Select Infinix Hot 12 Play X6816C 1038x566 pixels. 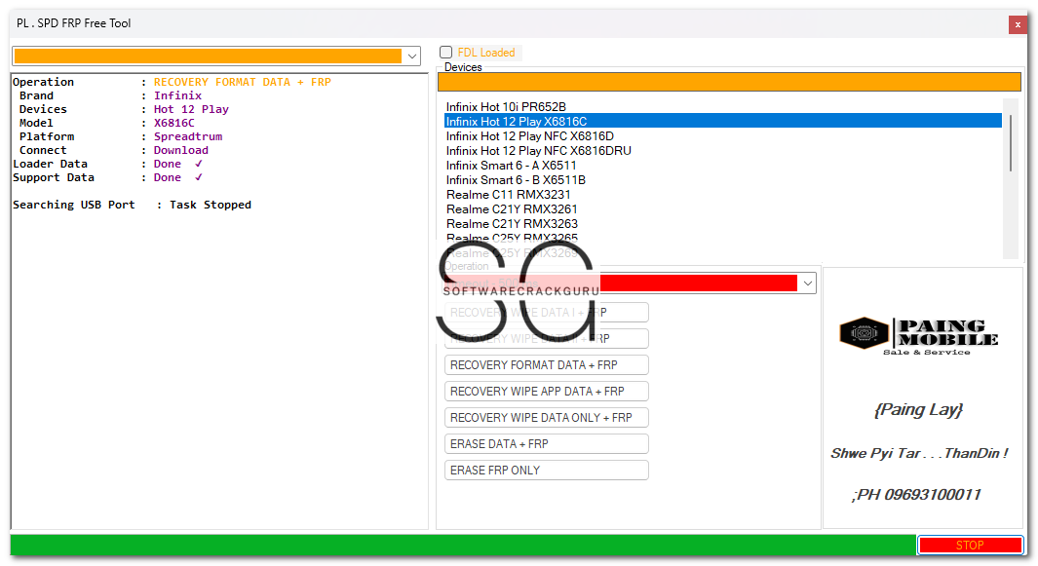(723, 121)
